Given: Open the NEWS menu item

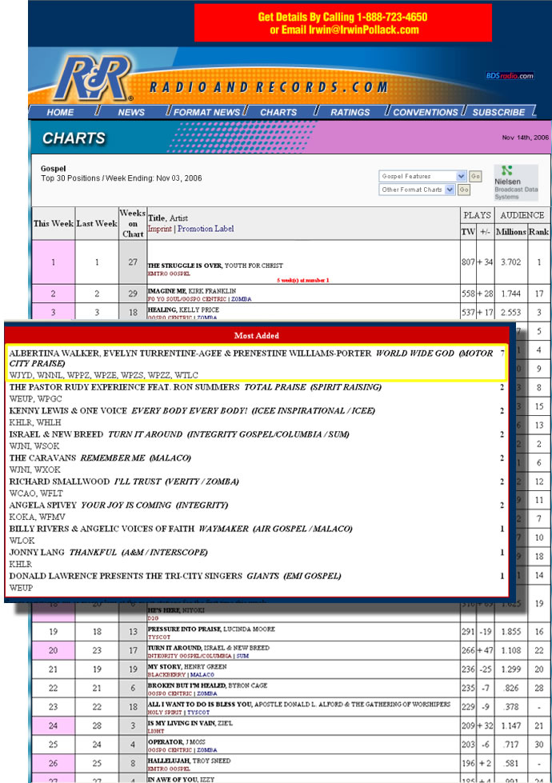Looking at the screenshot, I should tap(131, 113).
